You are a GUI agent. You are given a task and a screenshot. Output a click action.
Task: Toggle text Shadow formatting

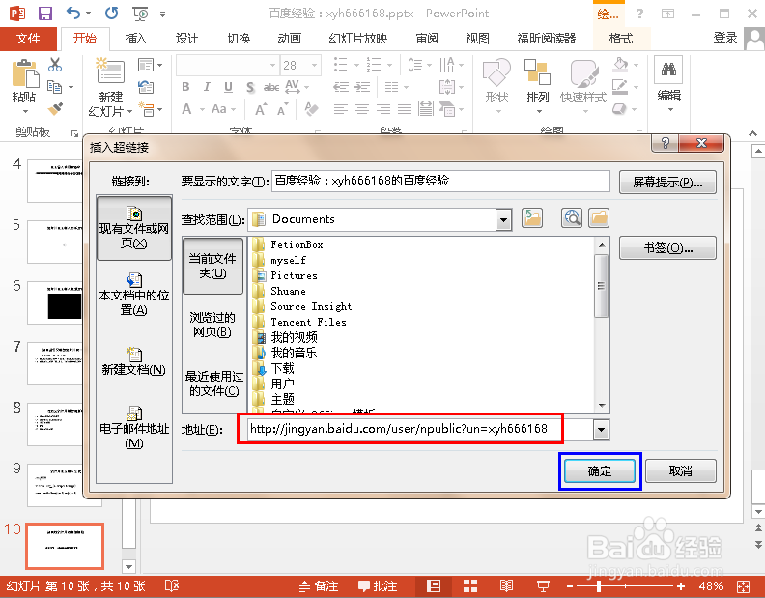250,87
